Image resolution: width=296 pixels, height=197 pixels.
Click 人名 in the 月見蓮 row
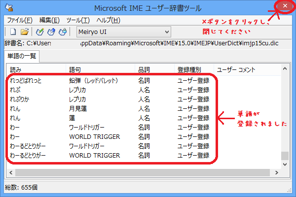coord(144,109)
